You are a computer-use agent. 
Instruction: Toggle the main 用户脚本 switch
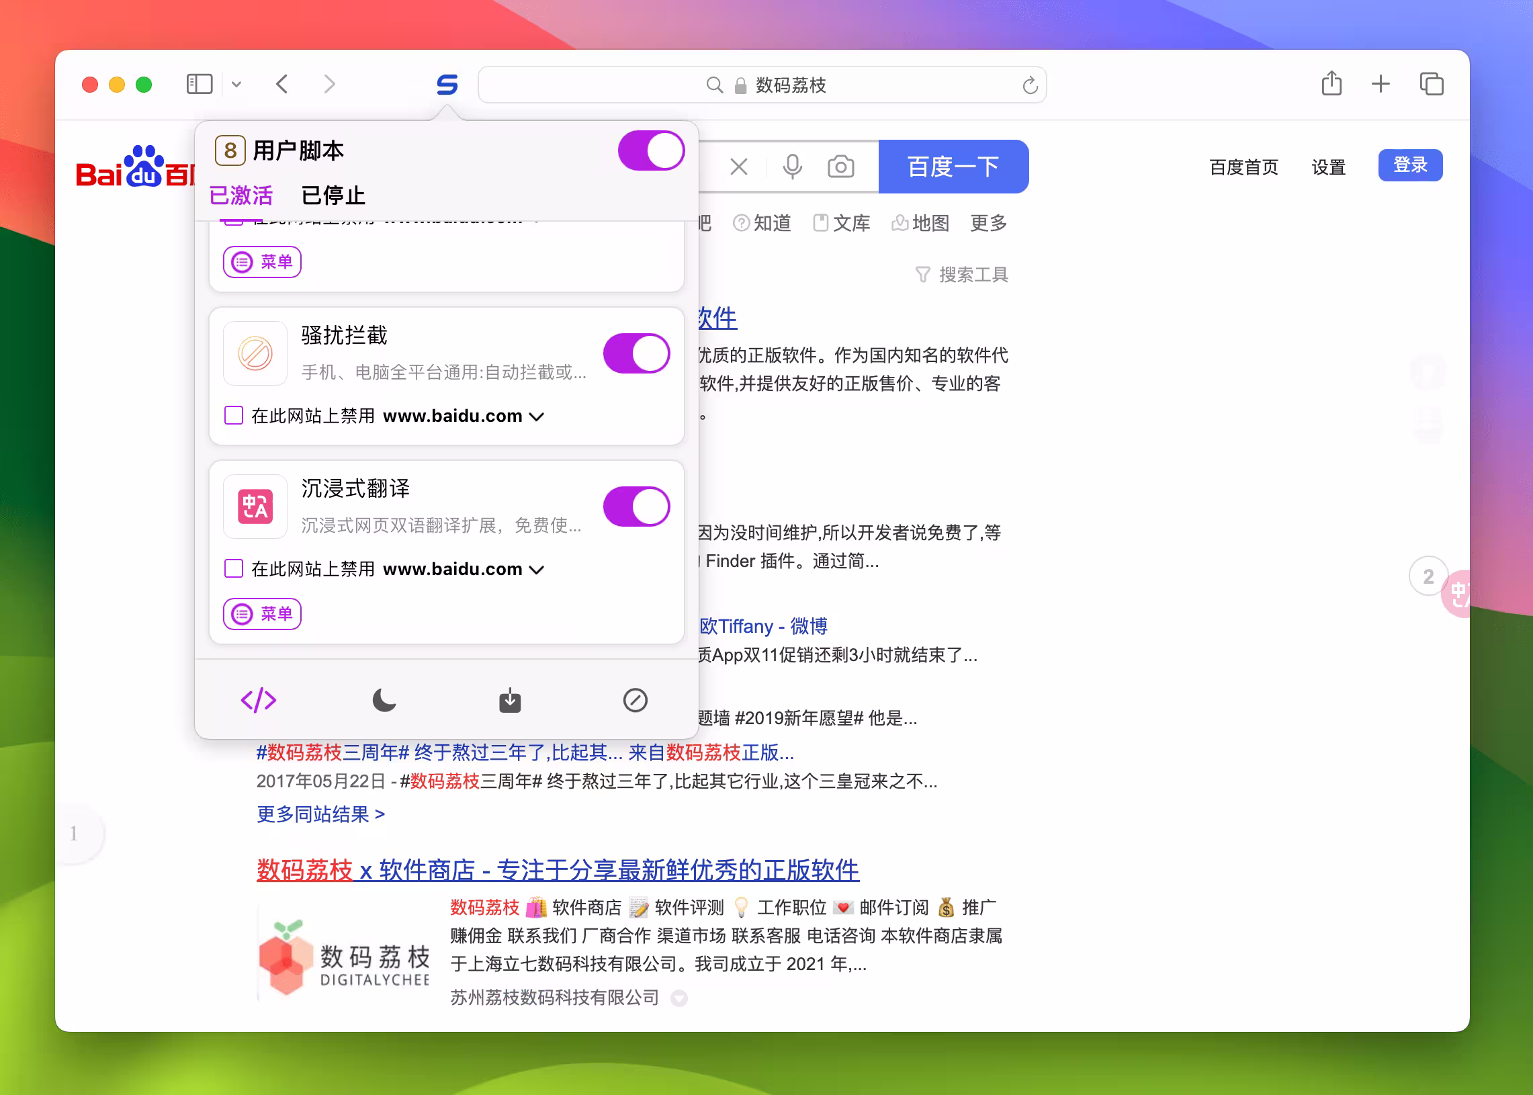(x=650, y=150)
